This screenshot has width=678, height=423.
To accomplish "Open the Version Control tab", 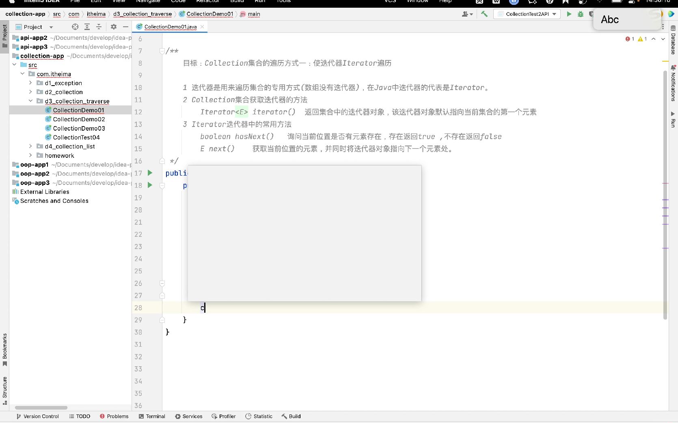I will click(x=37, y=417).
